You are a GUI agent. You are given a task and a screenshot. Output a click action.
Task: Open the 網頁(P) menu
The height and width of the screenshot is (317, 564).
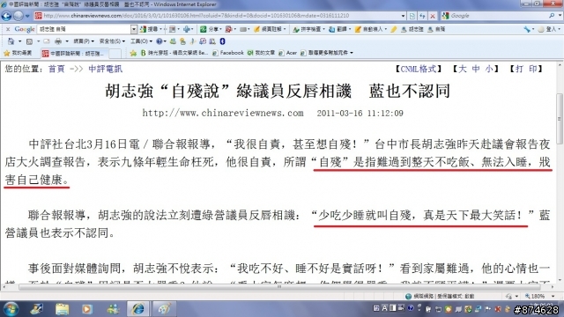tap(84, 41)
